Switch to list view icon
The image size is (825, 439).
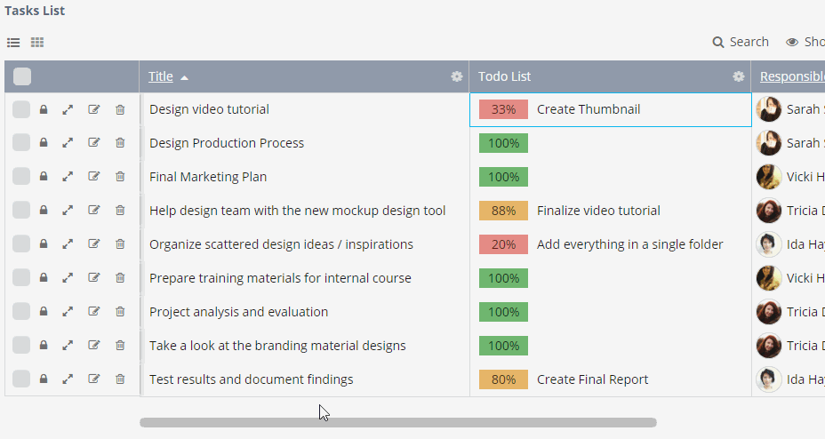[x=13, y=43]
